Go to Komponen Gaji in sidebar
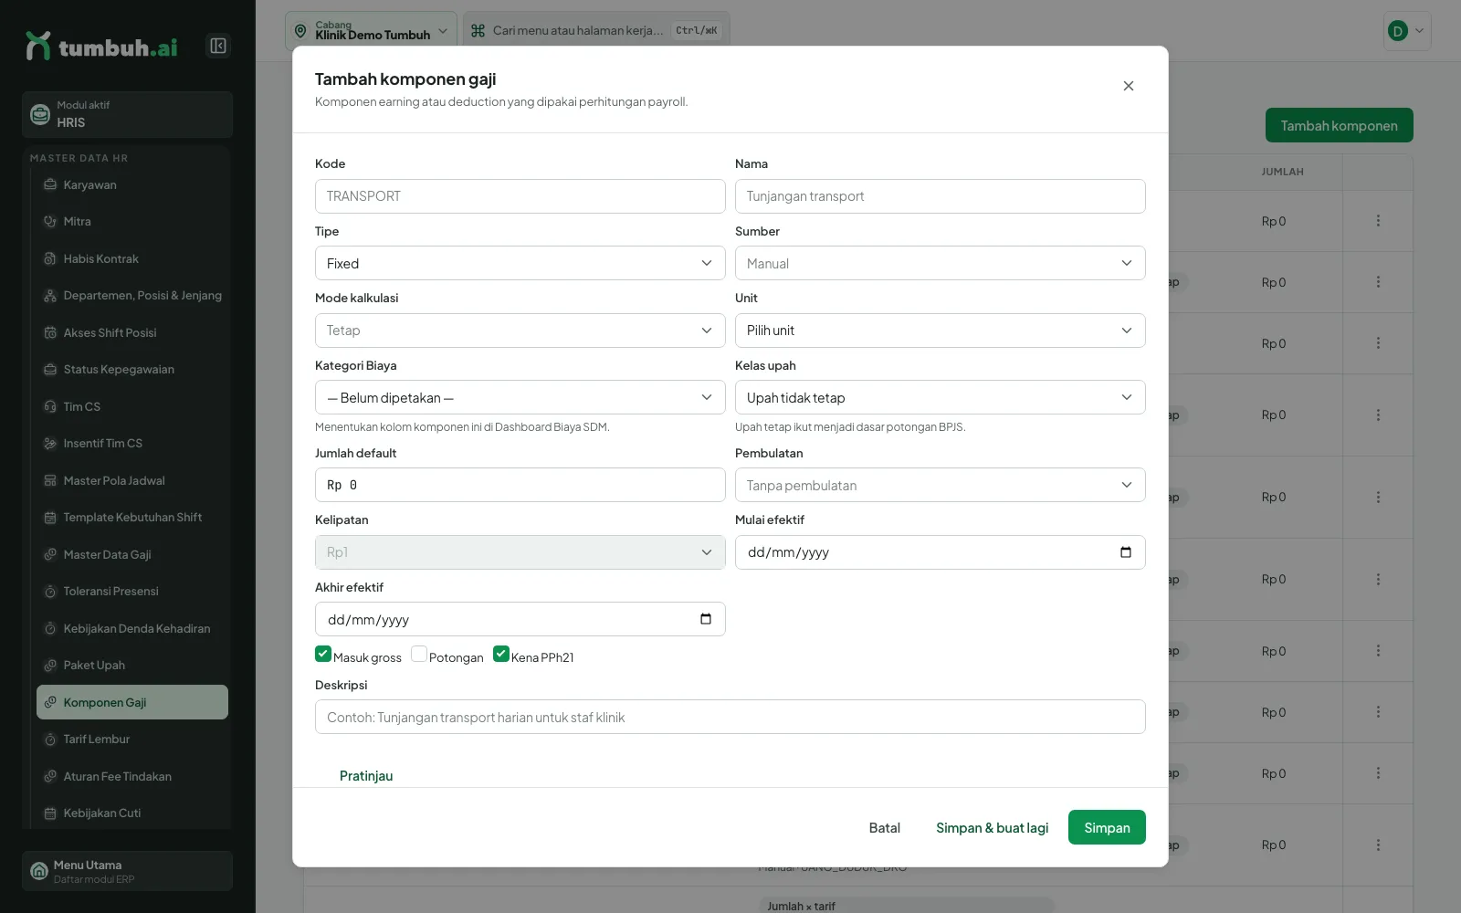Viewport: 1461px width, 913px height. click(132, 702)
